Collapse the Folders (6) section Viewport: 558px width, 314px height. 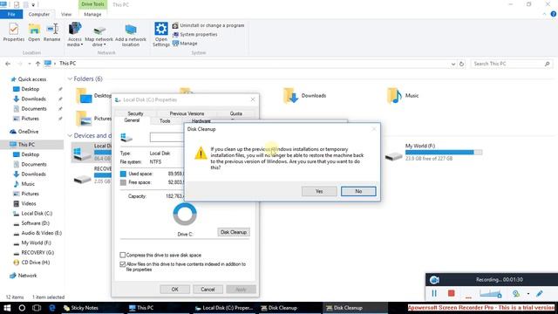point(70,78)
